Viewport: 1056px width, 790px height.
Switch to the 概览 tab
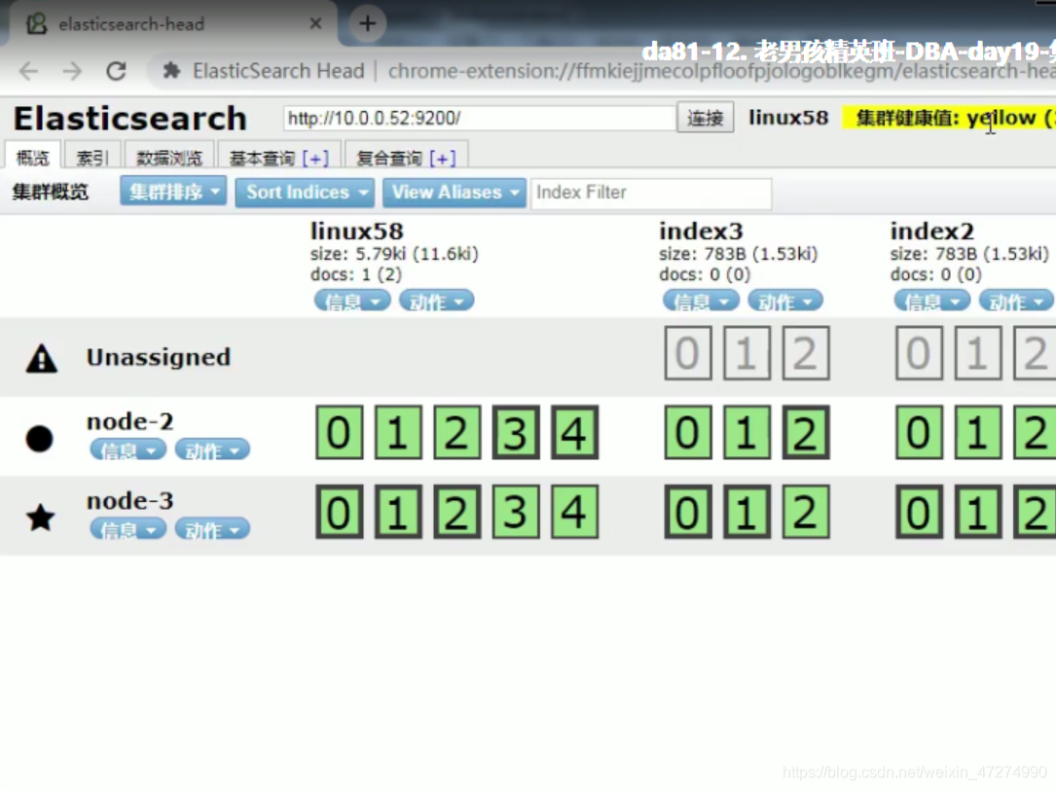[32, 157]
